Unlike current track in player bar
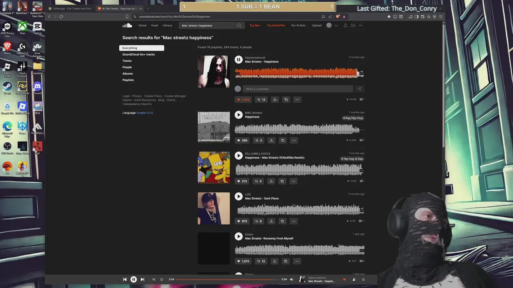This screenshot has height=288, width=513. 344,280
